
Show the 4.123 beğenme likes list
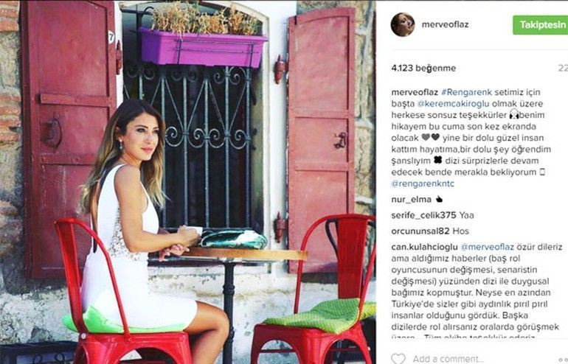[x=423, y=68]
